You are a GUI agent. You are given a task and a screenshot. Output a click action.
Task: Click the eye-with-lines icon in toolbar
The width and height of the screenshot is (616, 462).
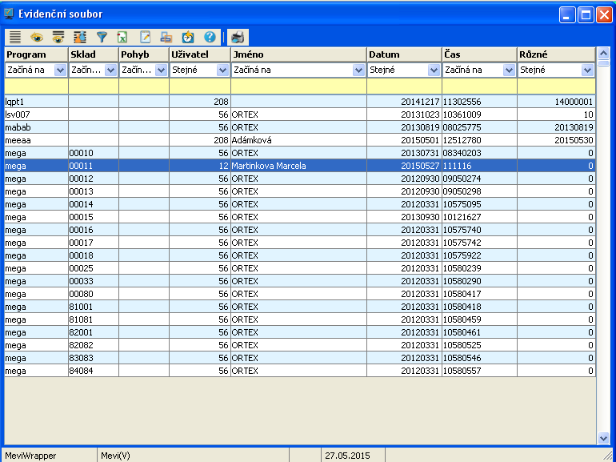pyautogui.click(x=58, y=37)
